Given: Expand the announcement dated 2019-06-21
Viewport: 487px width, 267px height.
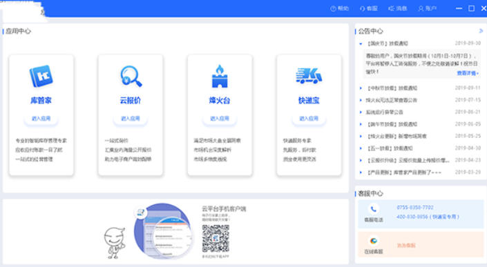Looking at the screenshot, I should pos(361,112).
